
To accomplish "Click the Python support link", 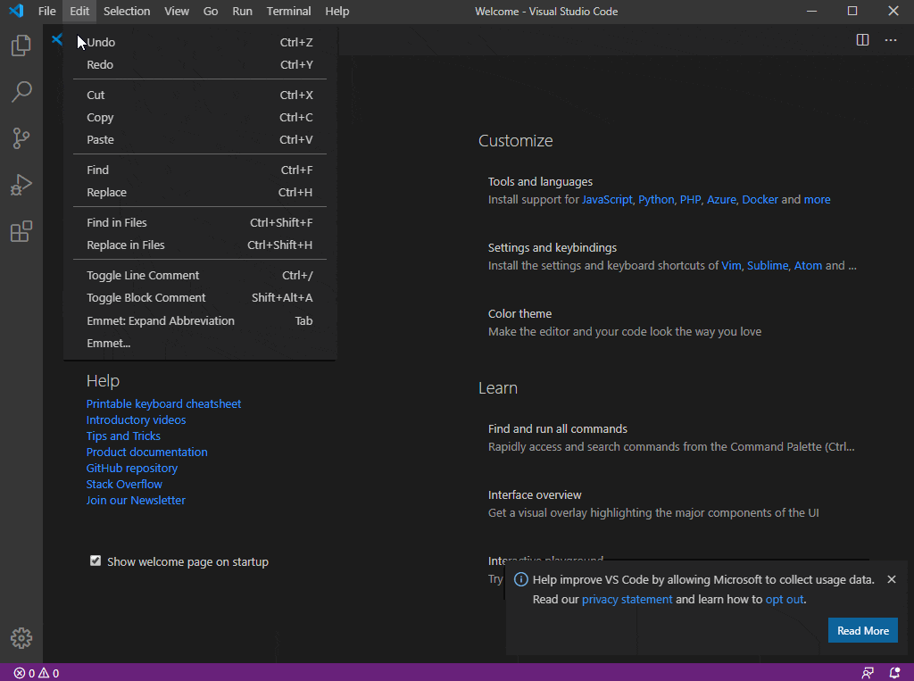I will (656, 199).
